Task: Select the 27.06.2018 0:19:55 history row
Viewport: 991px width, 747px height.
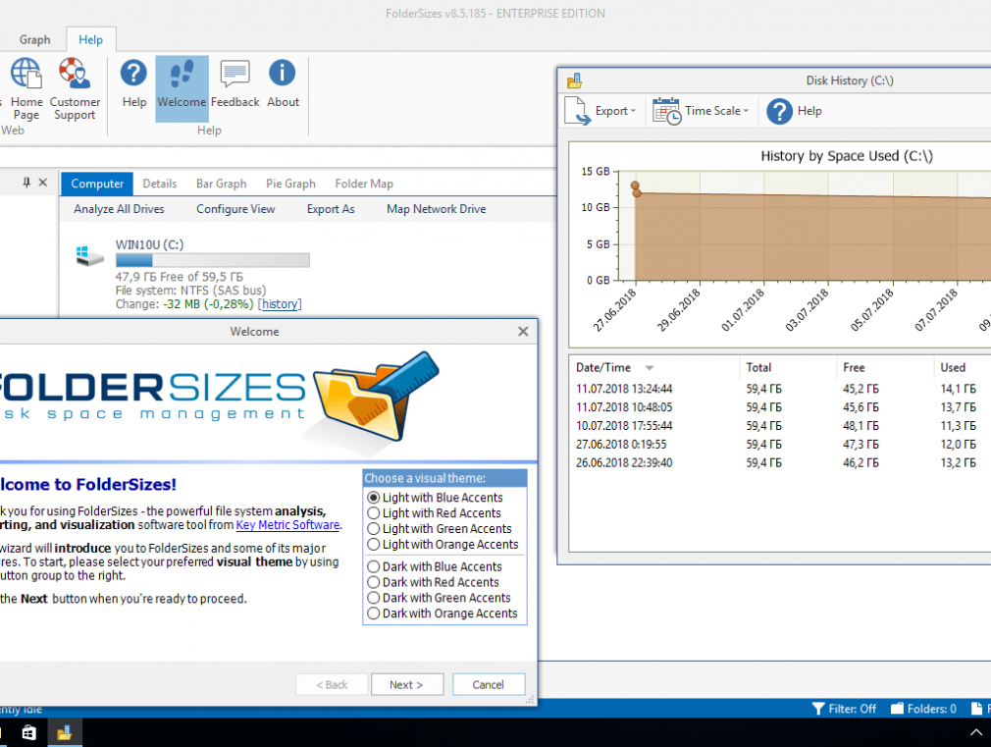Action: [780, 445]
